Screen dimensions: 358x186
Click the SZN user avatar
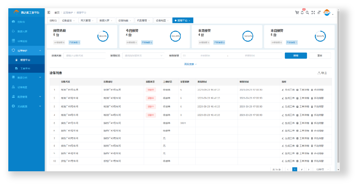click(x=327, y=13)
